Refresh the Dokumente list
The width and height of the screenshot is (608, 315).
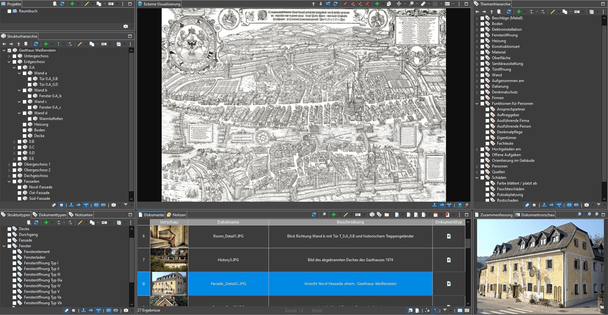point(314,215)
